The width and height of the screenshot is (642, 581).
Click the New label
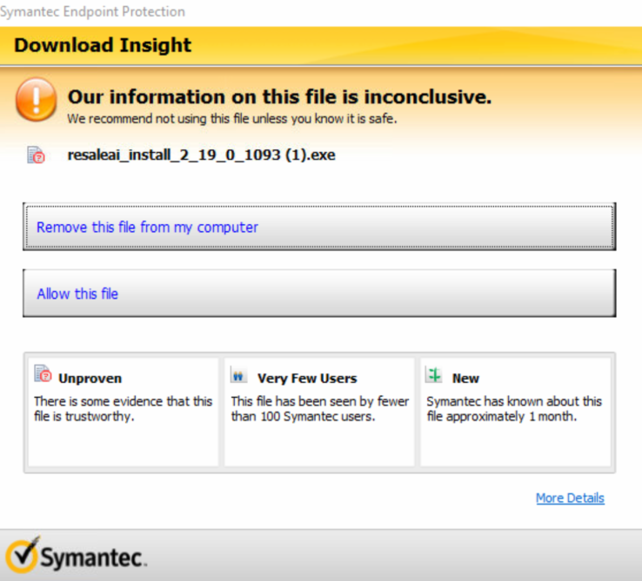pos(465,378)
